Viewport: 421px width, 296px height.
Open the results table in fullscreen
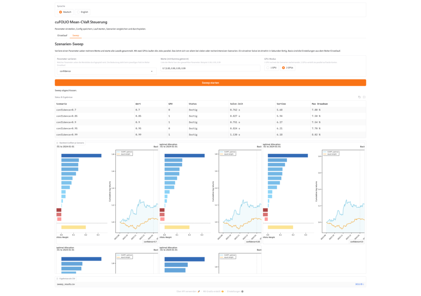tap(364, 97)
